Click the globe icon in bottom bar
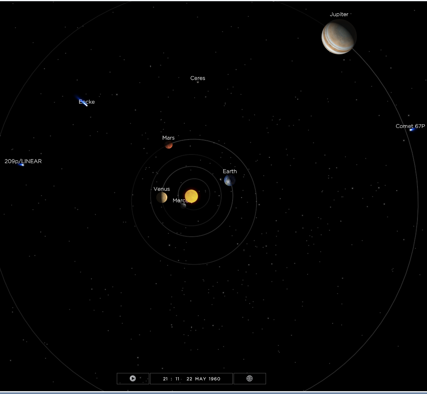The width and height of the screenshot is (427, 394). (x=249, y=379)
